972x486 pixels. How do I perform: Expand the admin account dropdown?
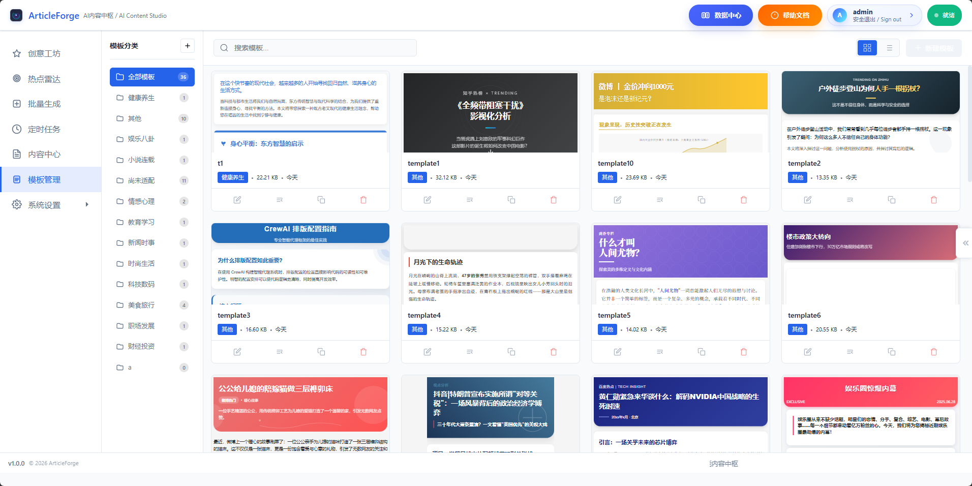pos(874,15)
